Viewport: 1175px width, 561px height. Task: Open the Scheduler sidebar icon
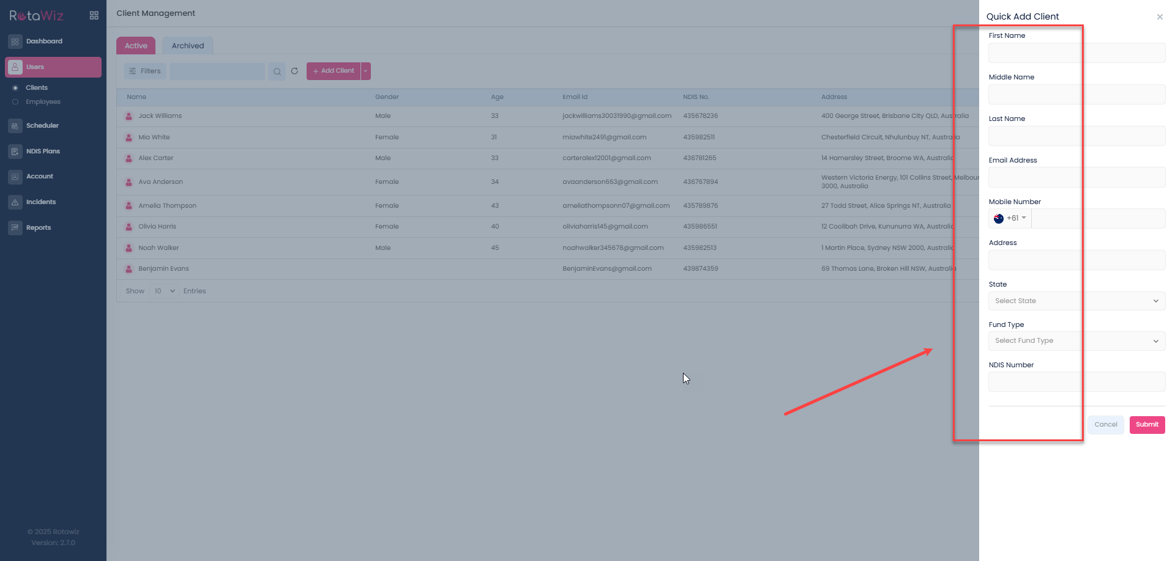pyautogui.click(x=15, y=126)
